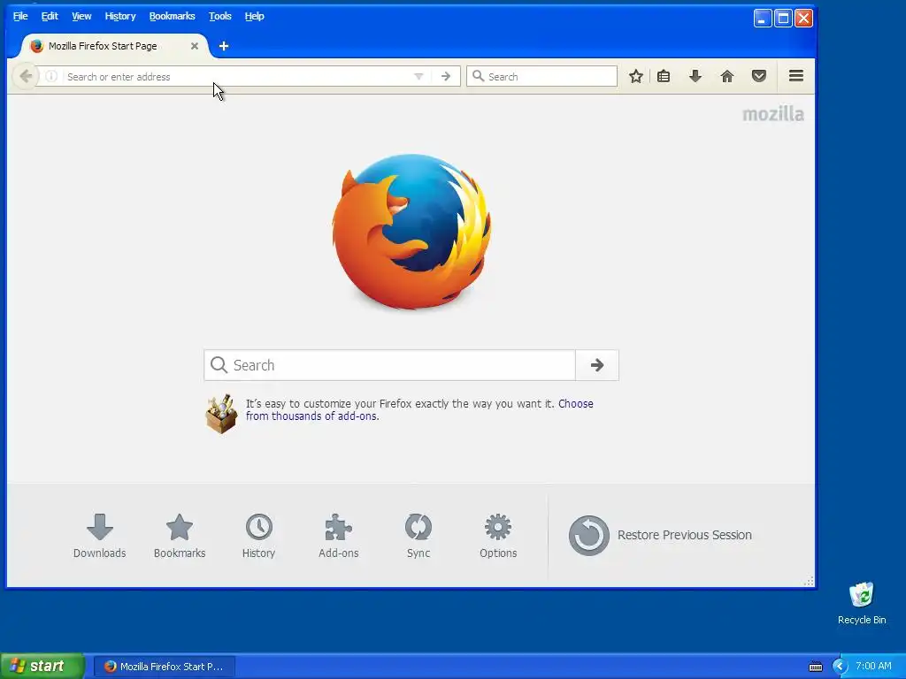Click the Restore Previous Session button

click(x=660, y=535)
